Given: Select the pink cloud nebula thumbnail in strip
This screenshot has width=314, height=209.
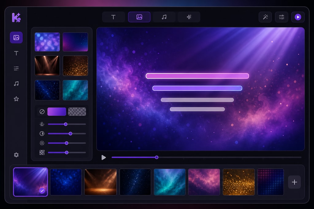Looking at the screenshot, I should tap(204, 182).
